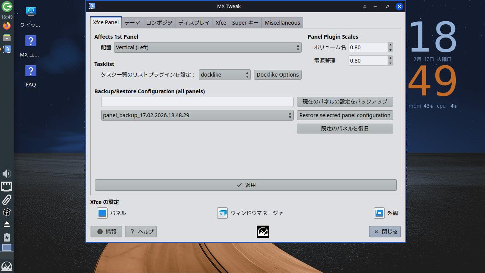Open the clipboard paperclip icon in panel

point(6,199)
